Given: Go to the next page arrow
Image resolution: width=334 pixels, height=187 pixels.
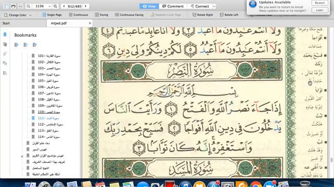Looking at the screenshot, I should (x=86, y=6).
